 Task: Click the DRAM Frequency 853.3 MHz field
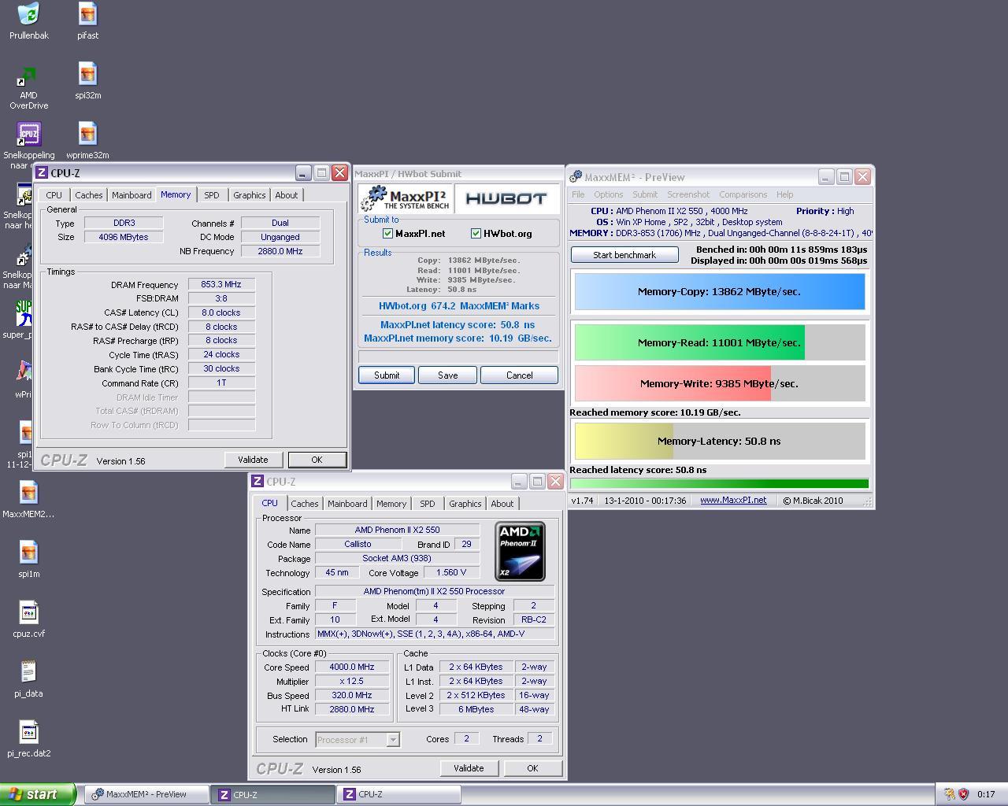click(221, 285)
